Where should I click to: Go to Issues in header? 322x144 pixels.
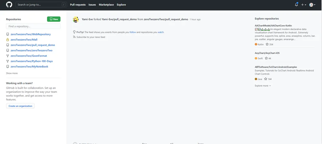92,5
